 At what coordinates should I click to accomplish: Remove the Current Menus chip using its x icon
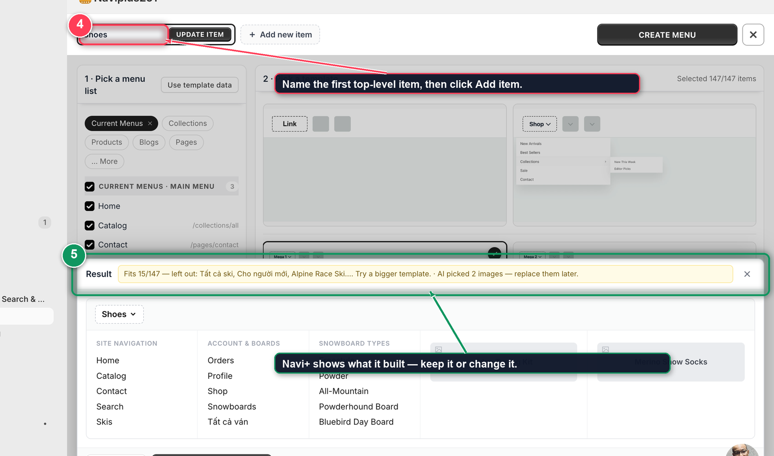tap(150, 124)
